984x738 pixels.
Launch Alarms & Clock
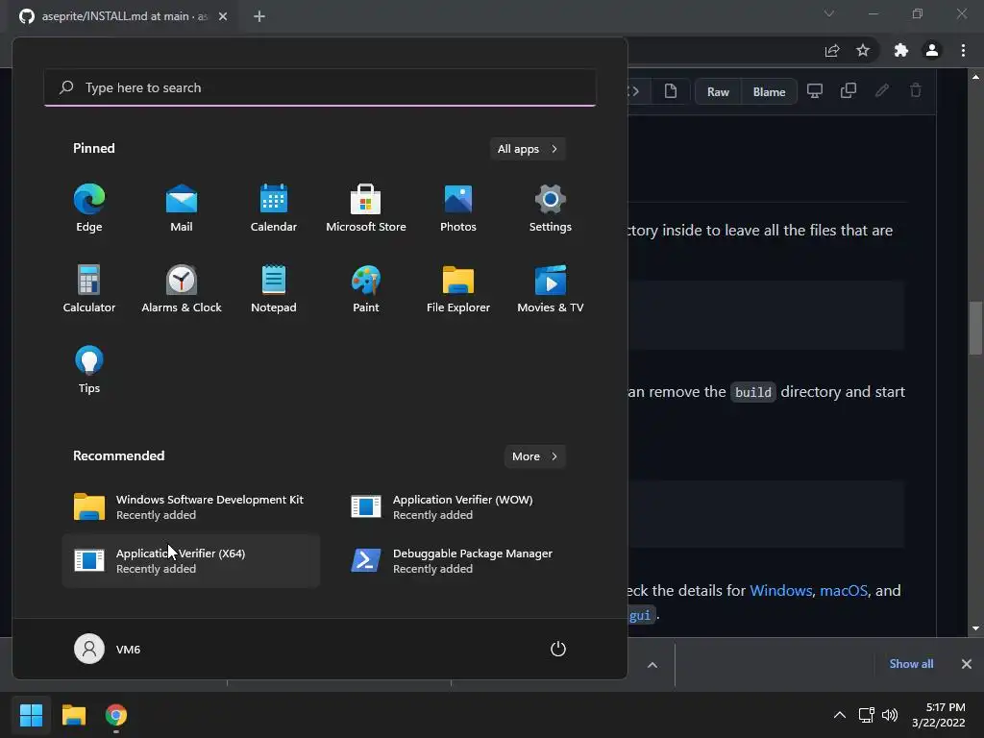tap(182, 288)
